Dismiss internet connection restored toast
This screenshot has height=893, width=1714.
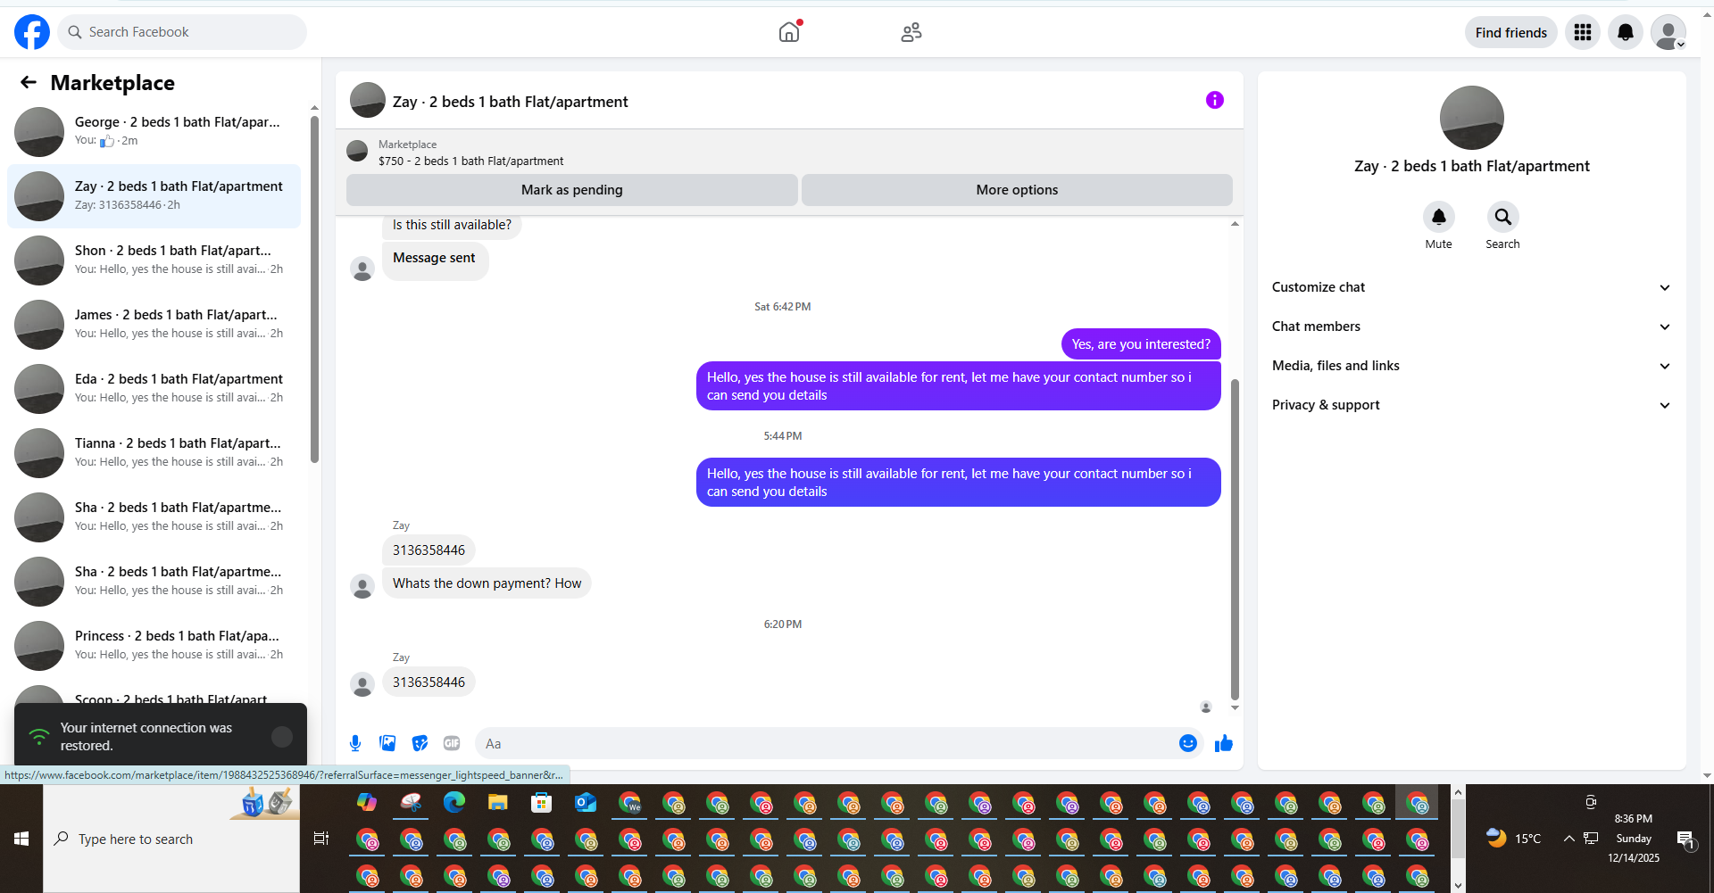[x=282, y=736]
